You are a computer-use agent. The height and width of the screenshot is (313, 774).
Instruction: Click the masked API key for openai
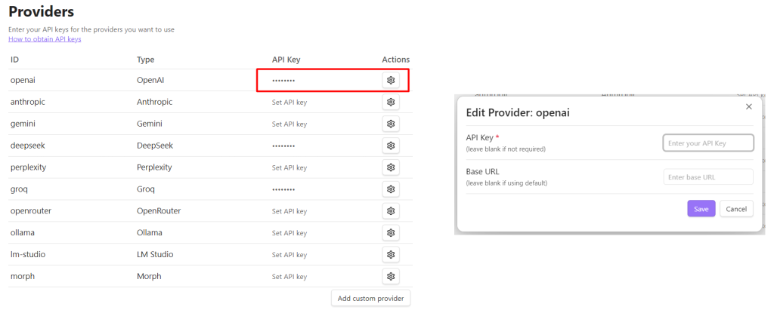283,81
